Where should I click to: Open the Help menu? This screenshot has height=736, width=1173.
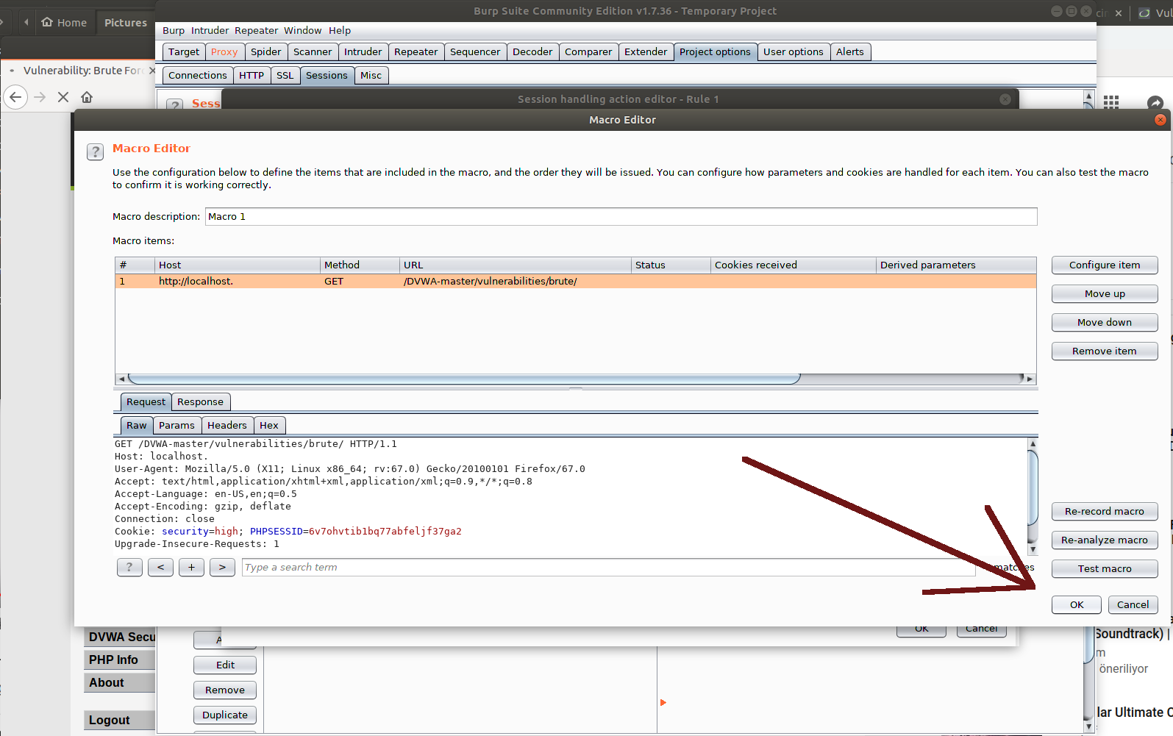340,30
